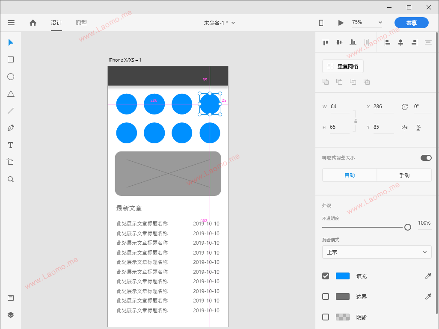The width and height of the screenshot is (439, 329).
Task: Pick the Rectangle tool
Action: 11,59
